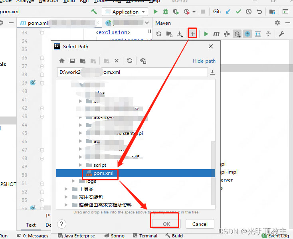This screenshot has height=239, width=293.
Task: Start debugging with the bug icon
Action: coord(166,12)
